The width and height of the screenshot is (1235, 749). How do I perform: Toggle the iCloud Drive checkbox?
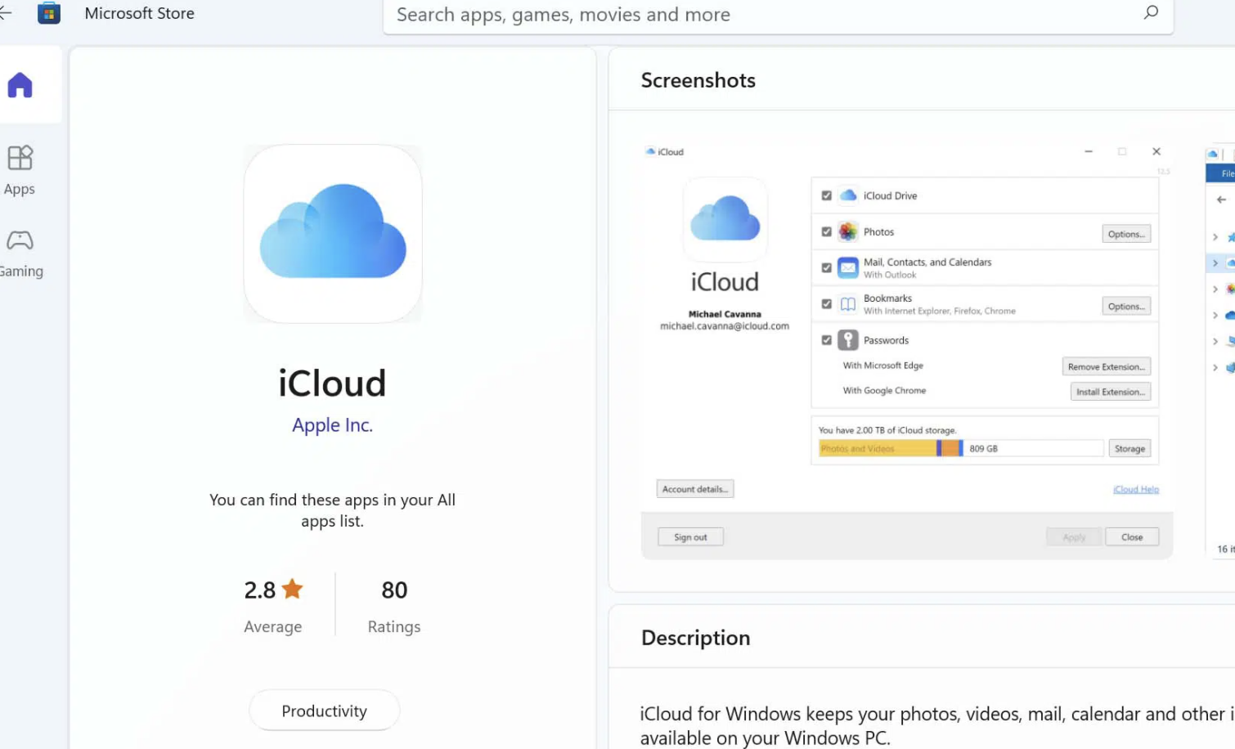pos(827,195)
